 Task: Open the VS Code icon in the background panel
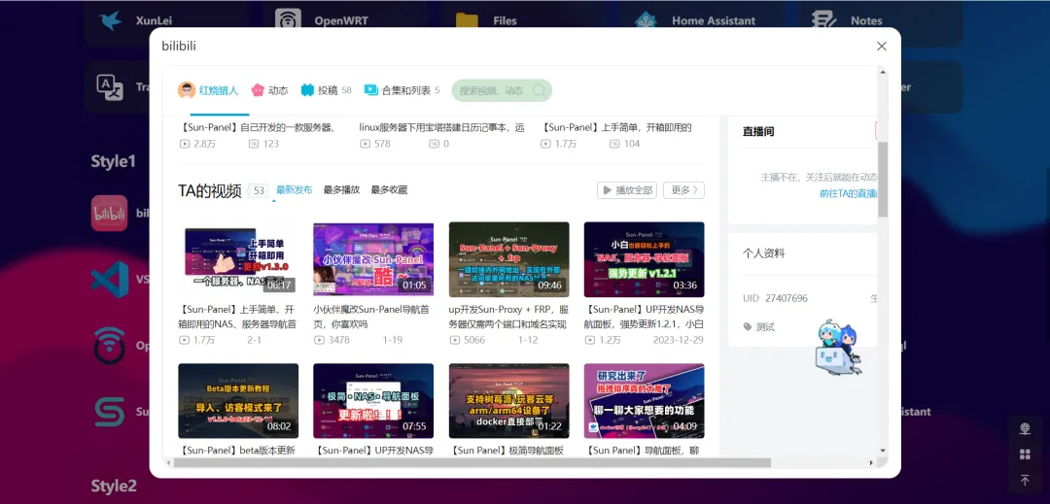click(109, 280)
